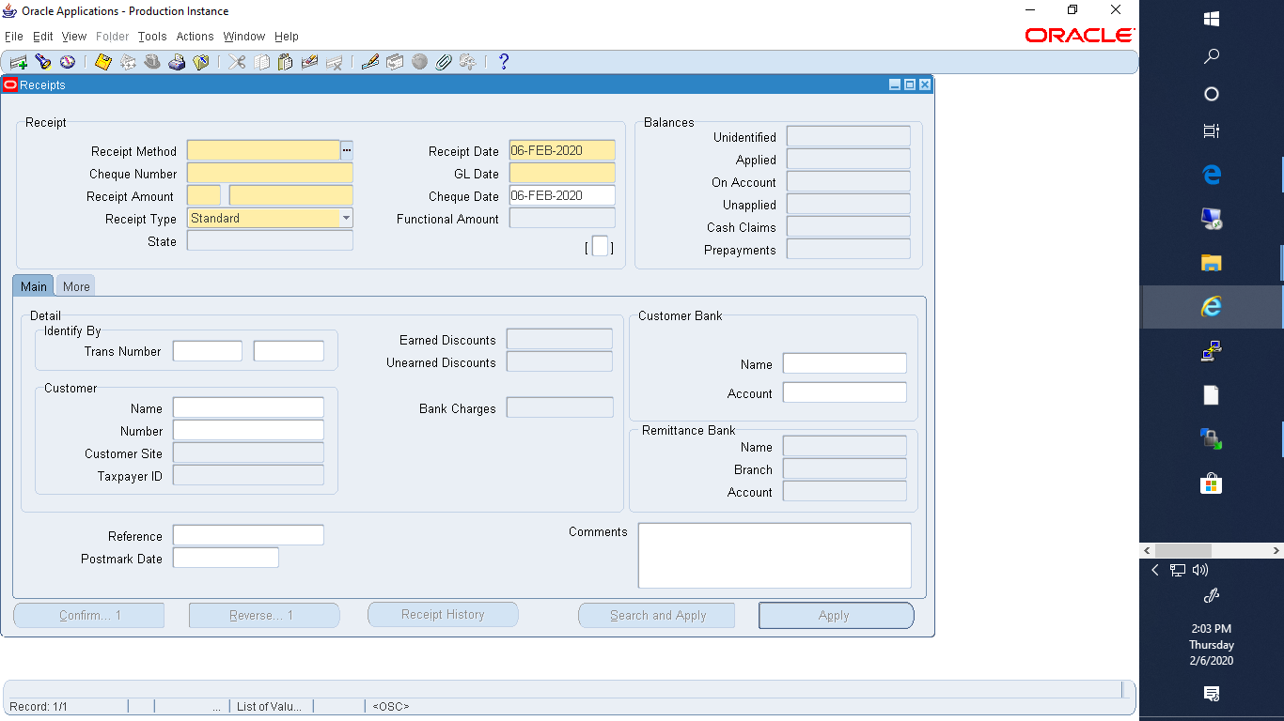Screen dimensions: 1284x721
Task: Switch to the More tab
Action: pos(74,285)
